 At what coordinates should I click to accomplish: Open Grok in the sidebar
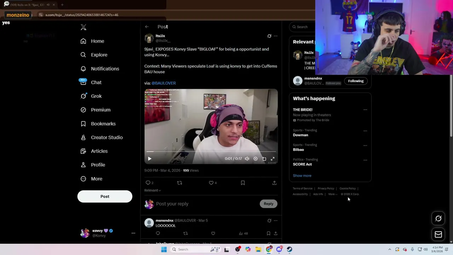click(91, 96)
